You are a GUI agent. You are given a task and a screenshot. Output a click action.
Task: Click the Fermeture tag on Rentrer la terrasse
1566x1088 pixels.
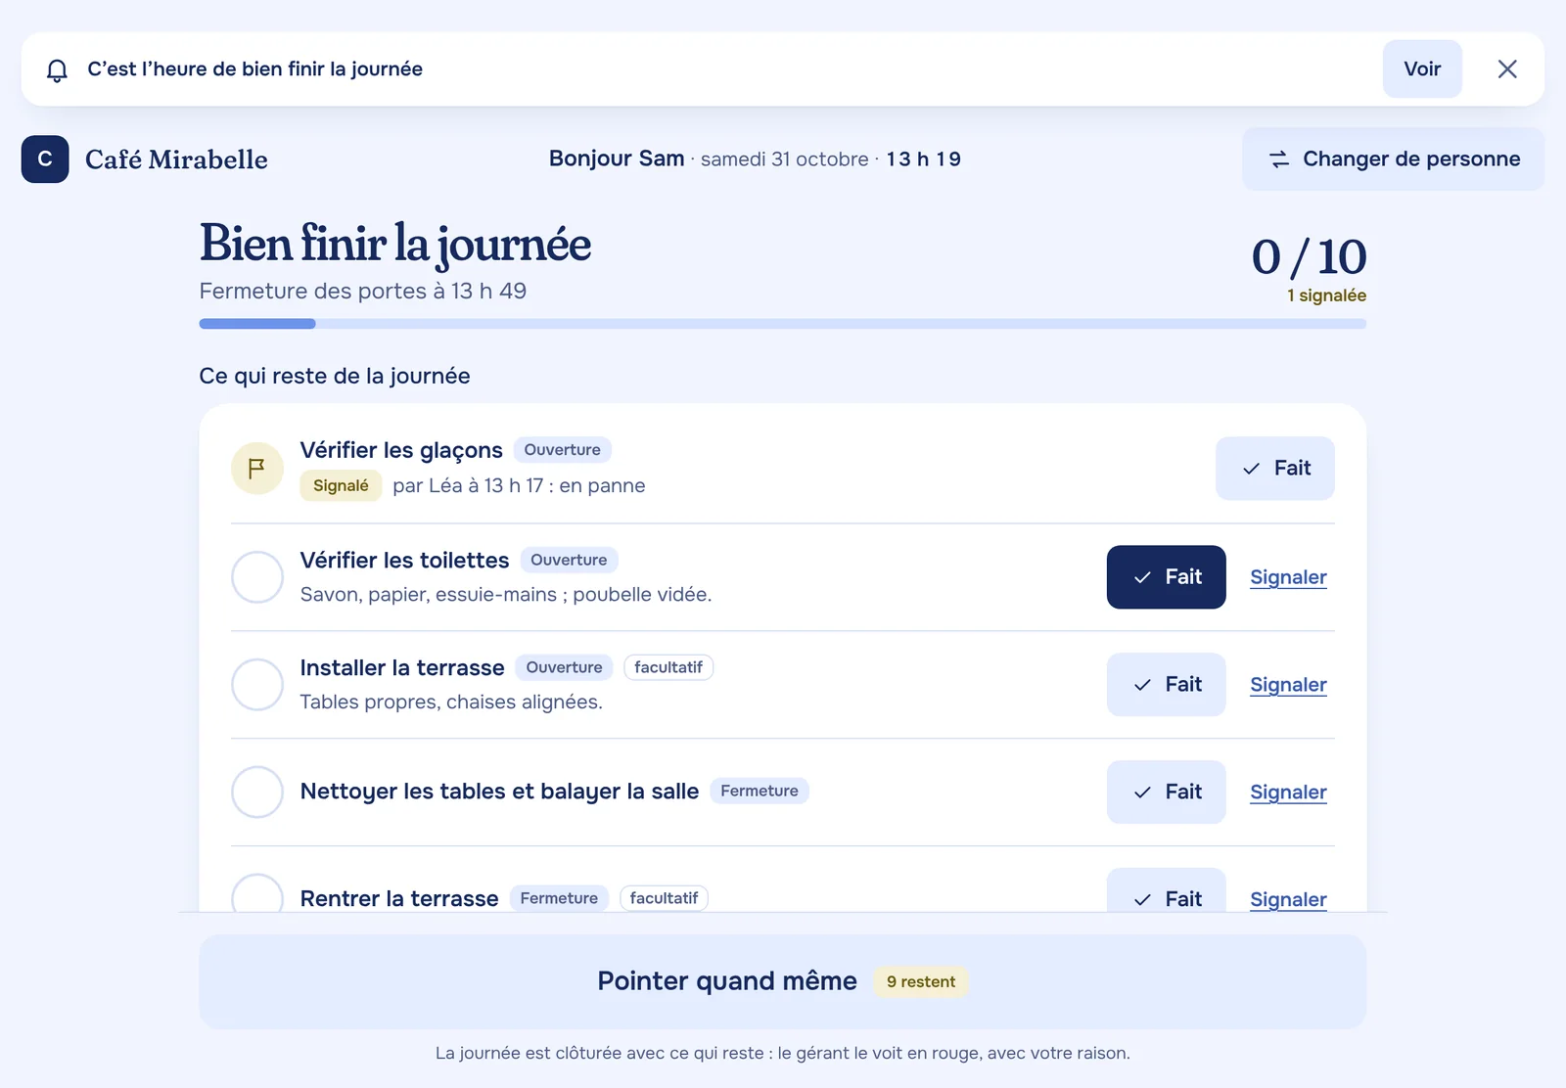tap(559, 898)
